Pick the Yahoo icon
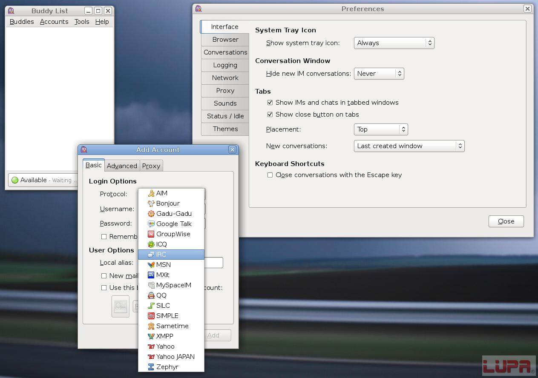This screenshot has width=538, height=378. point(151,346)
